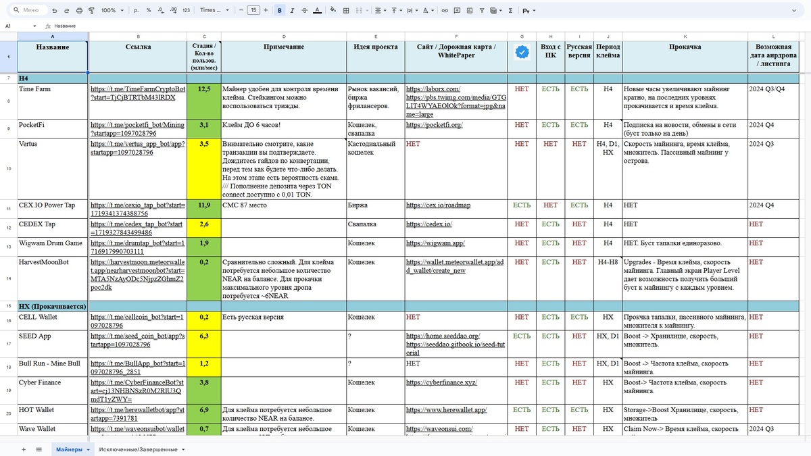811x456 pixels.
Task: Open the herewallet.app link
Action: coord(446,409)
